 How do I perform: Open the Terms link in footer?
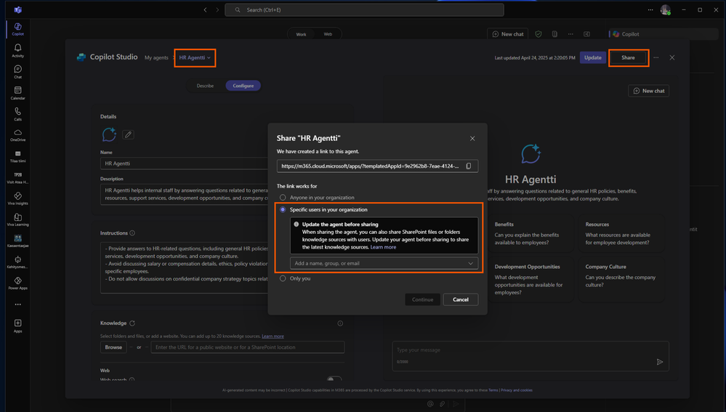[x=493, y=390]
